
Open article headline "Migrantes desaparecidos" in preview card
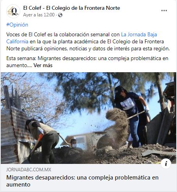point(82,181)
